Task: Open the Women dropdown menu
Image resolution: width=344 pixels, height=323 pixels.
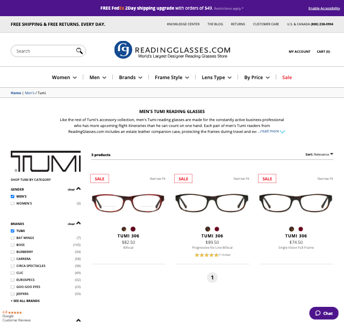Action: 64,78
